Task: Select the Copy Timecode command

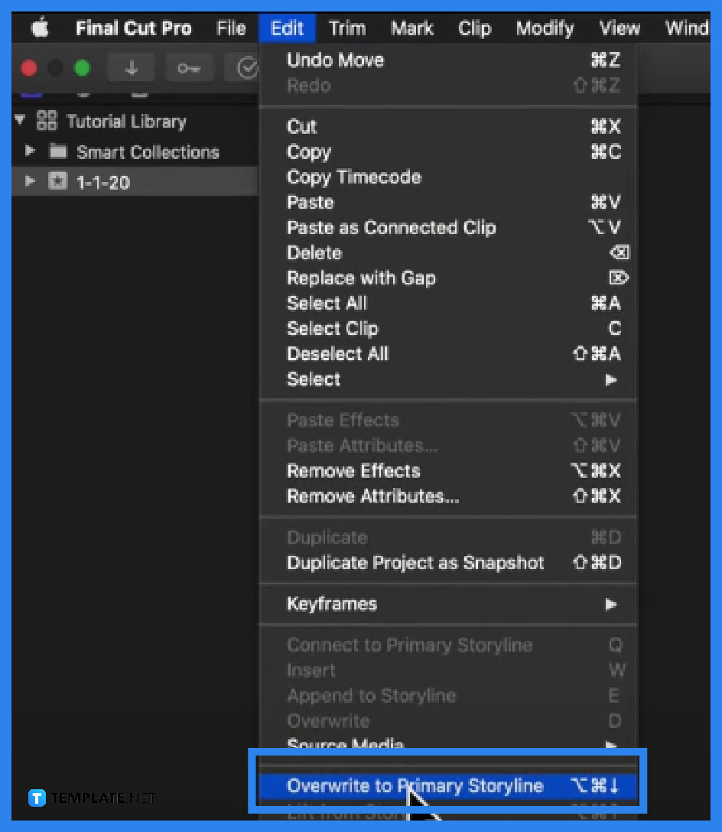Action: tap(353, 177)
